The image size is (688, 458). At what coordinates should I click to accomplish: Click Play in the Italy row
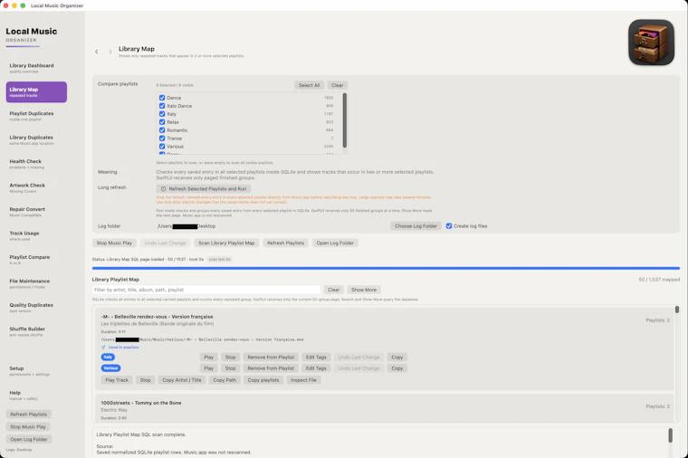[x=209, y=358]
